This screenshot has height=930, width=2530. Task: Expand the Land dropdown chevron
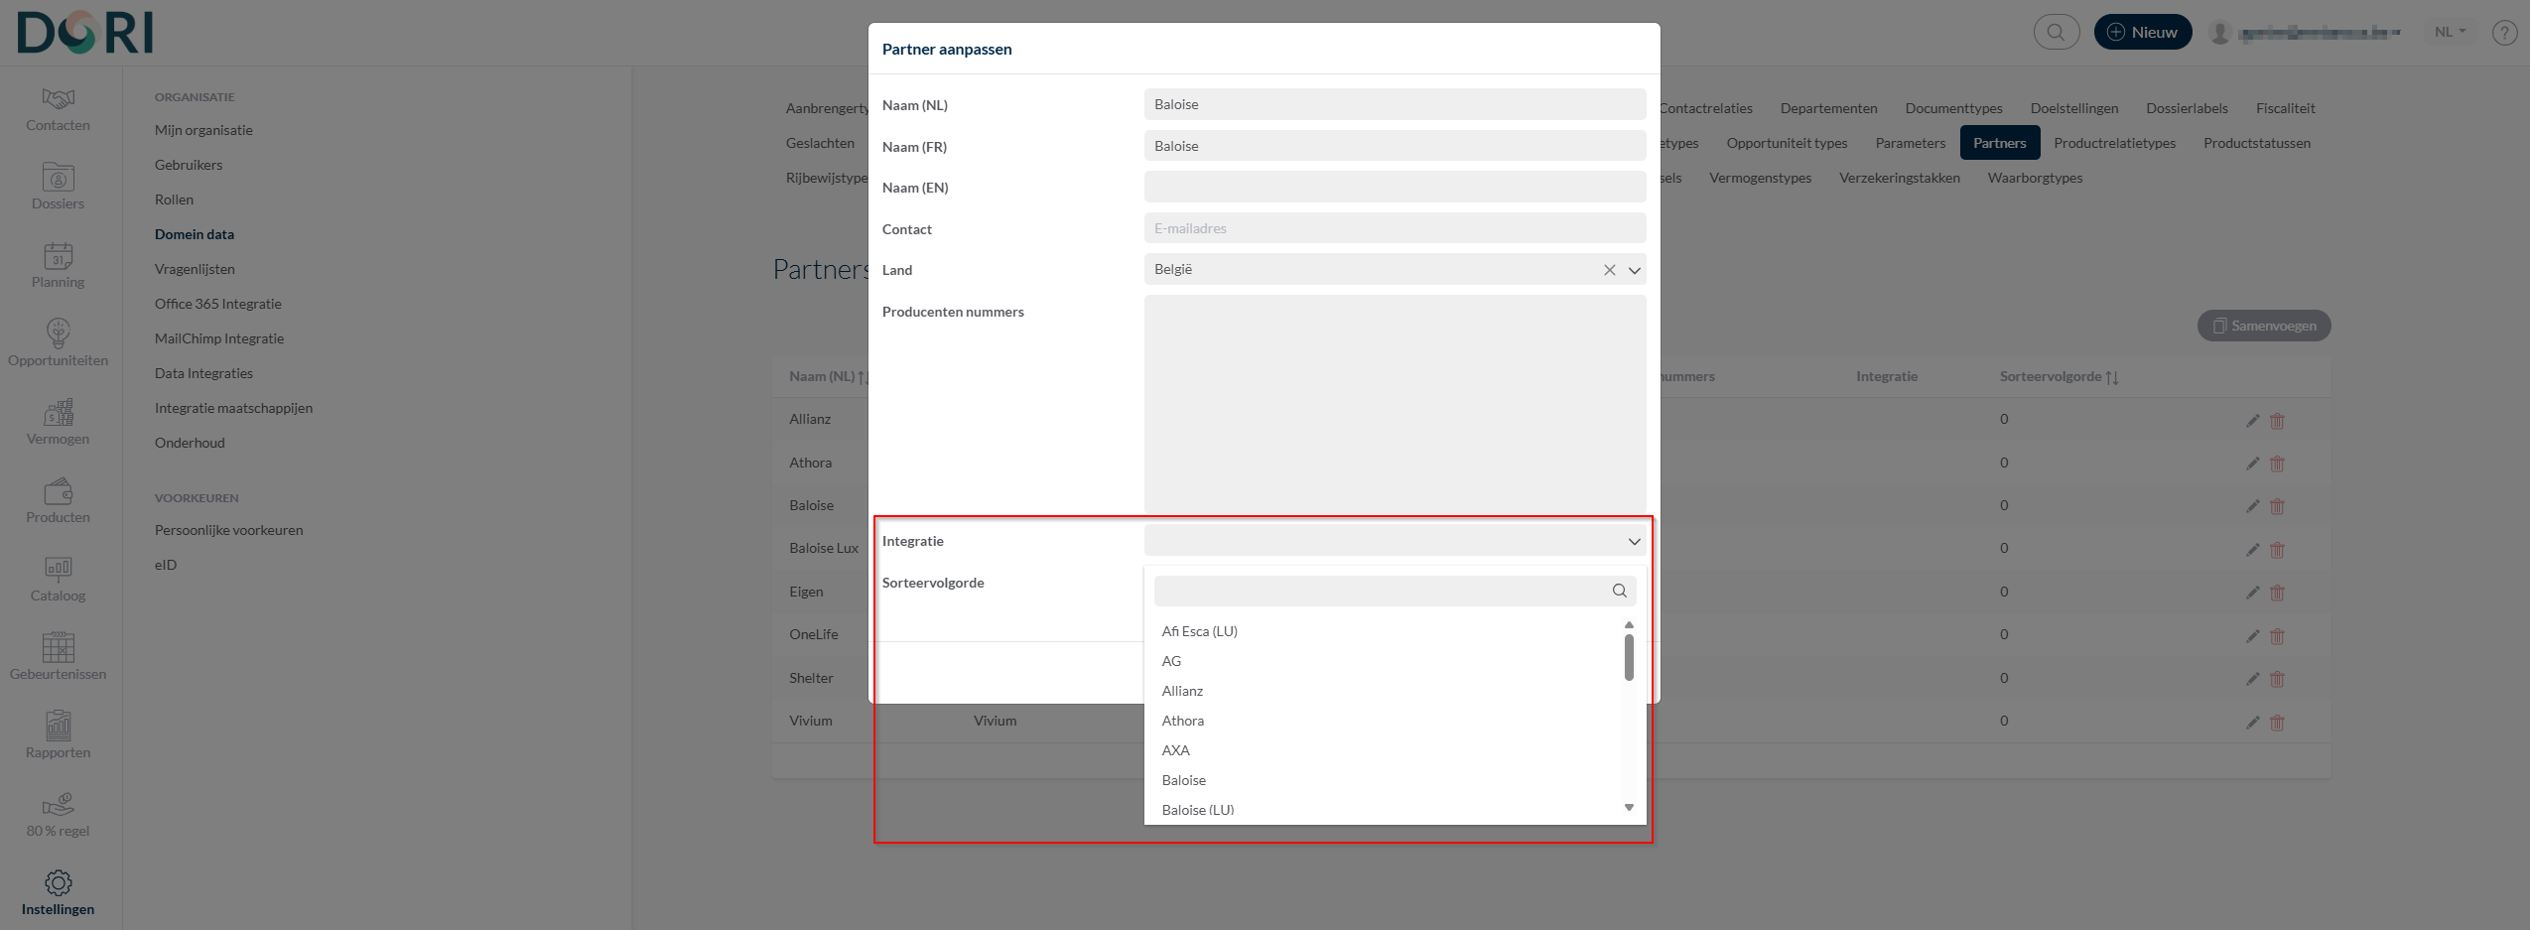(x=1634, y=270)
